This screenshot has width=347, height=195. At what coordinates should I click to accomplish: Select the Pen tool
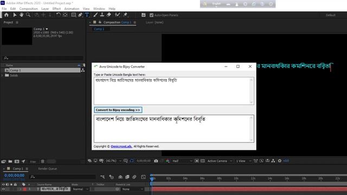click(80, 15)
